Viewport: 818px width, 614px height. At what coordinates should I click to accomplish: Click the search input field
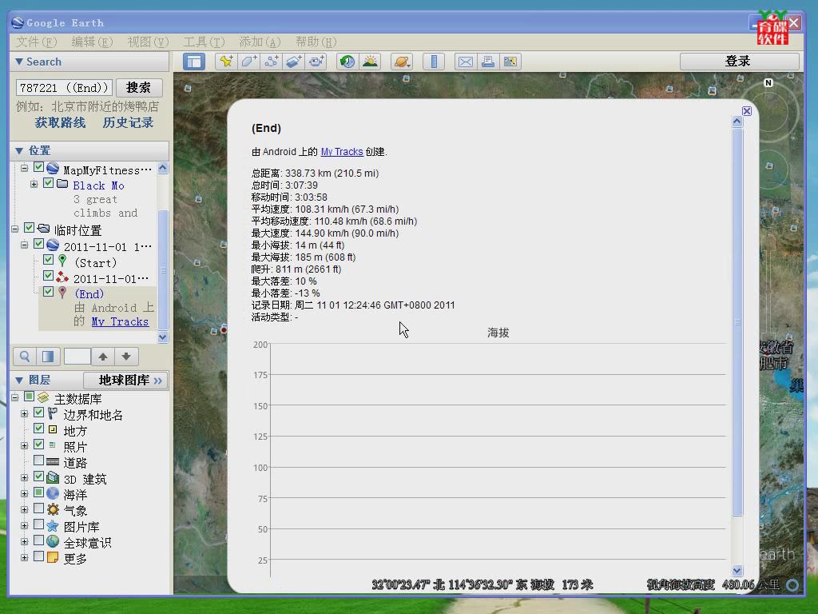[64, 88]
